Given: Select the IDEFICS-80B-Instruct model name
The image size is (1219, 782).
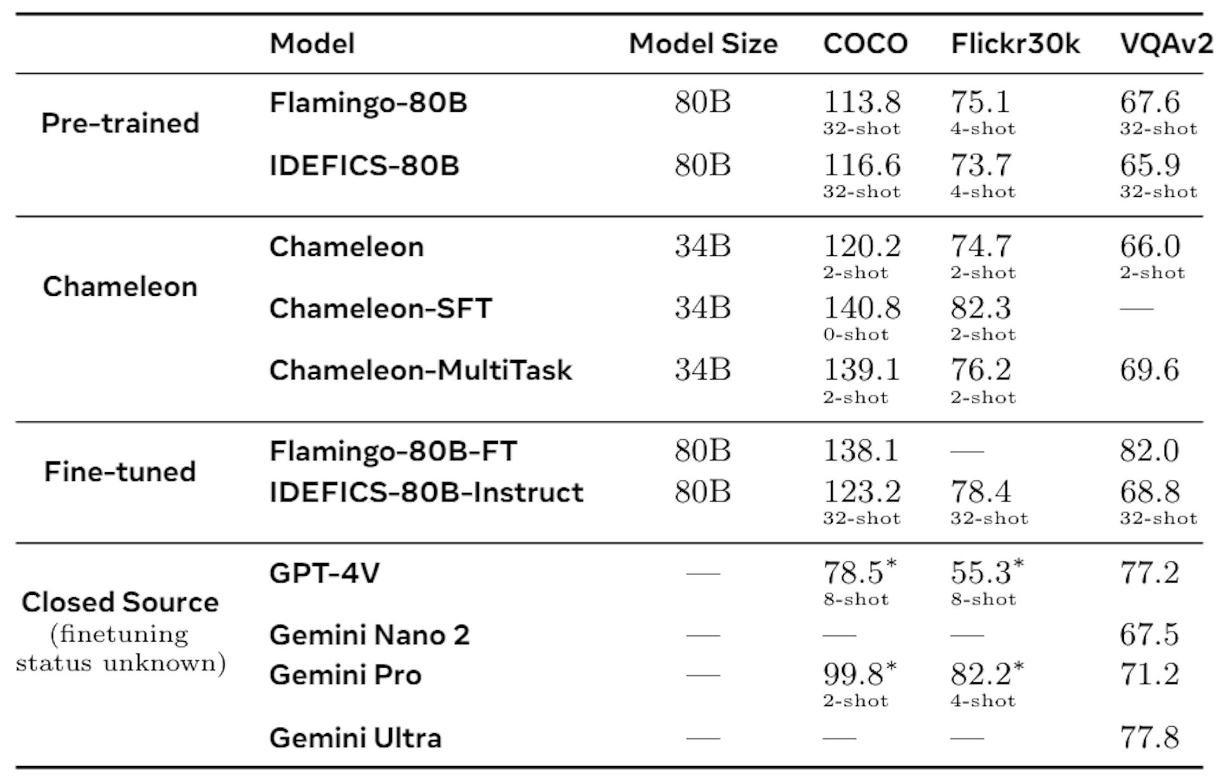Looking at the screenshot, I should (x=426, y=493).
